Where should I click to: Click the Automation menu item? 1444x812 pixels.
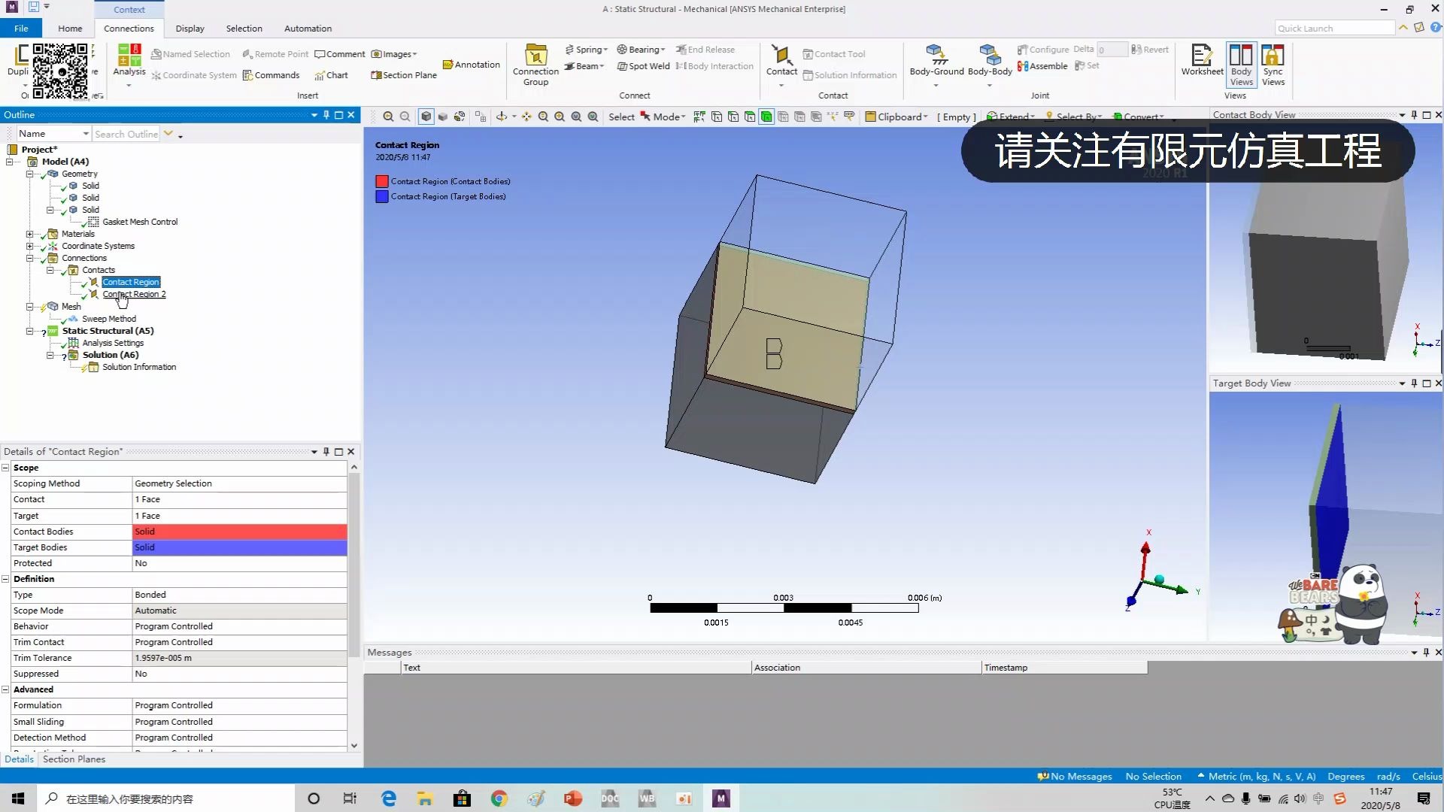pyautogui.click(x=308, y=28)
